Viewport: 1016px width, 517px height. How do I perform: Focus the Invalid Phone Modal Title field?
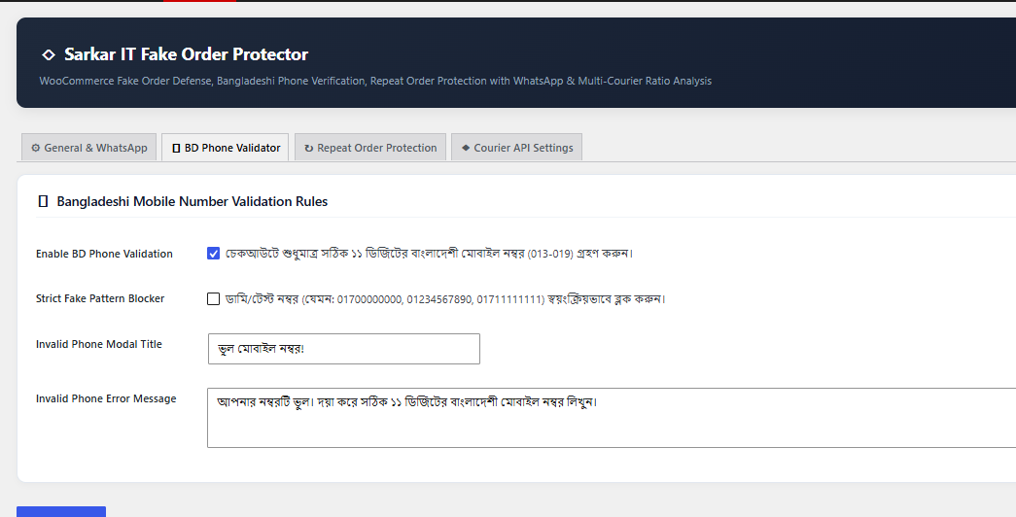(344, 349)
